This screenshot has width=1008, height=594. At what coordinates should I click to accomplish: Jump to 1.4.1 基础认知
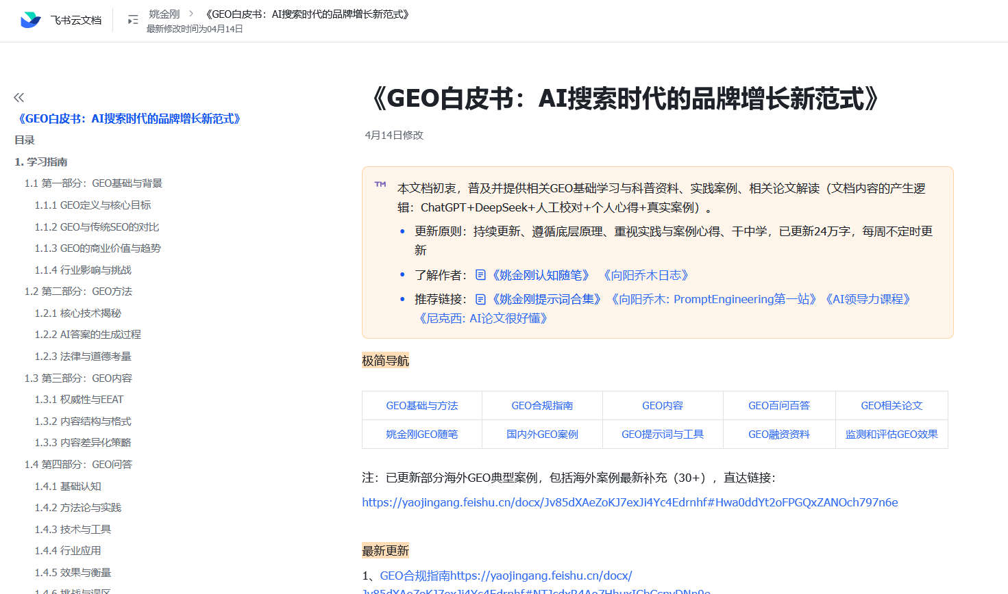pos(68,487)
